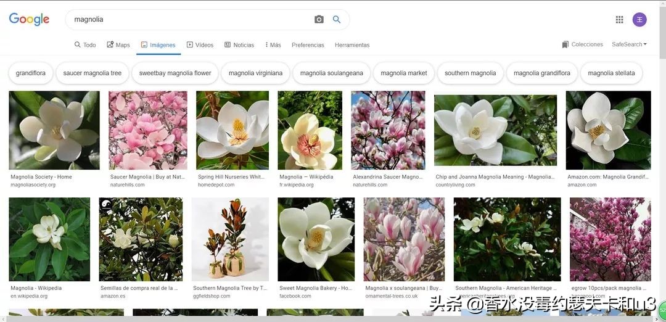Open Herramientas filter tools
The image size is (666, 322).
(352, 44)
